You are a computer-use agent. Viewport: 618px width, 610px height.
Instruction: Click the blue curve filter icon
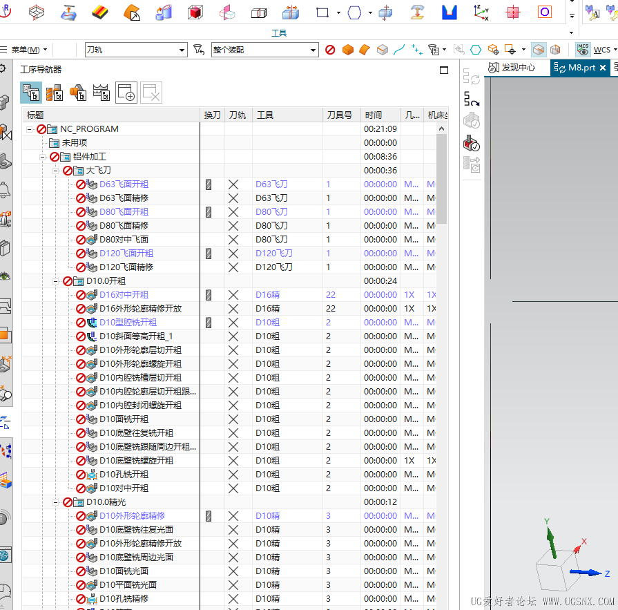pos(399,50)
